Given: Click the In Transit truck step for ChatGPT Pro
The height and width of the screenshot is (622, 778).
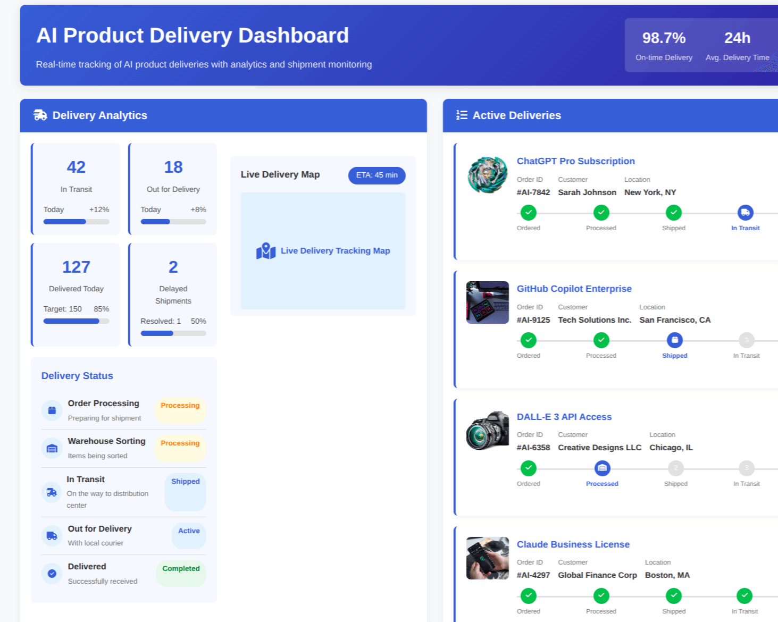Looking at the screenshot, I should tap(746, 213).
